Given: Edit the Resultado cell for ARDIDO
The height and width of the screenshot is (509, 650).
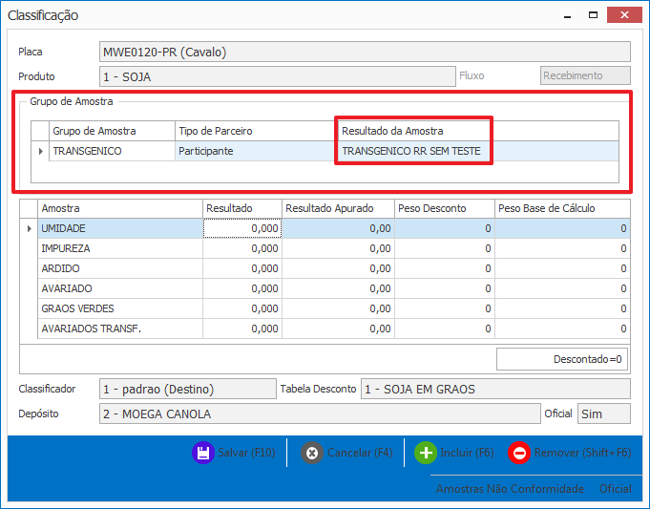Looking at the screenshot, I should [x=242, y=268].
